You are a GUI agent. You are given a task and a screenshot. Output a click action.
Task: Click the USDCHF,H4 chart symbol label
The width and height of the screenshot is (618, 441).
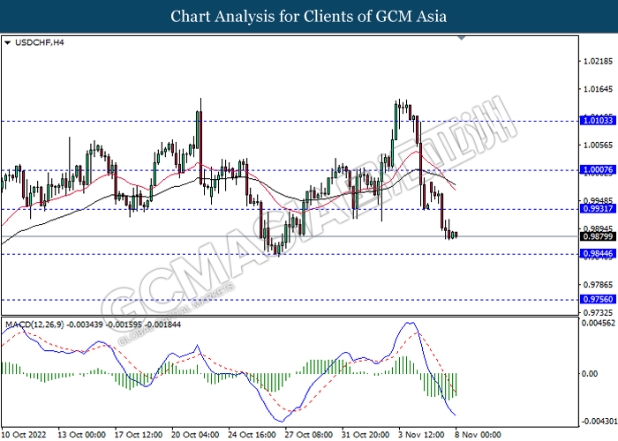pyautogui.click(x=40, y=42)
